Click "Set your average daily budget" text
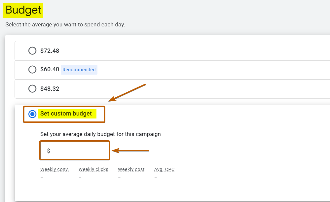 point(100,134)
